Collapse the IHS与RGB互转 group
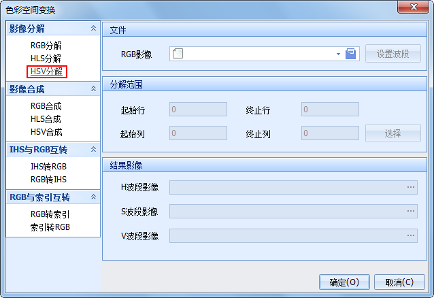Screen dimensions: 434x298 93,149
